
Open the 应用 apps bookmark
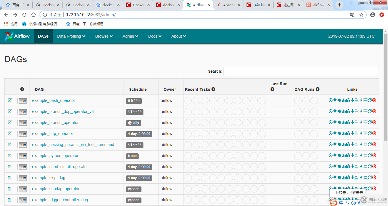point(11,24)
